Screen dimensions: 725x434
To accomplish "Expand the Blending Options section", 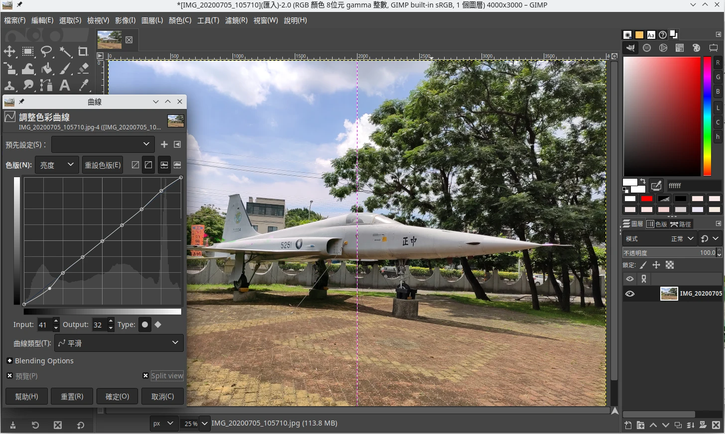I will 9,361.
